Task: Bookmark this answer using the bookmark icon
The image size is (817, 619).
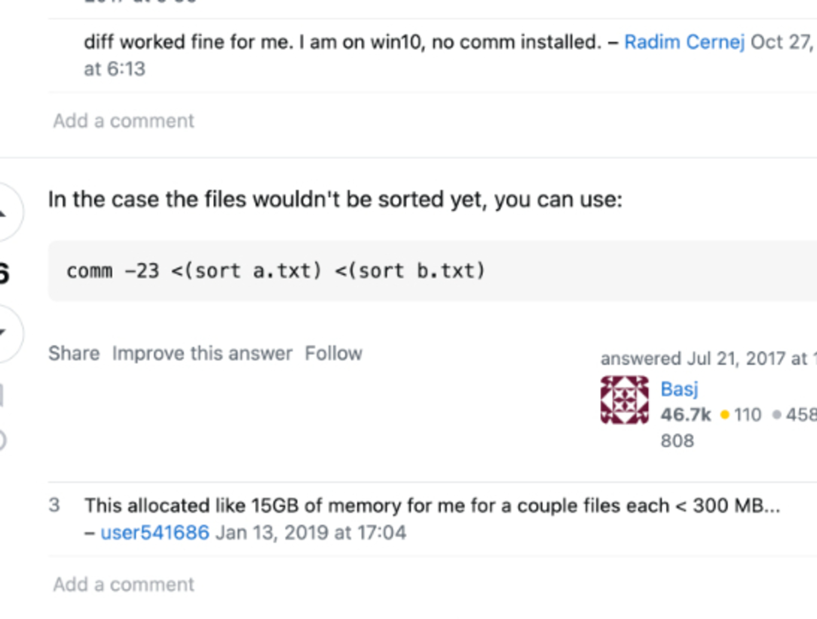Action: tap(2, 395)
